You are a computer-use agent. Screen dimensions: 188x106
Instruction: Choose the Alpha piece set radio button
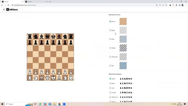110,79
